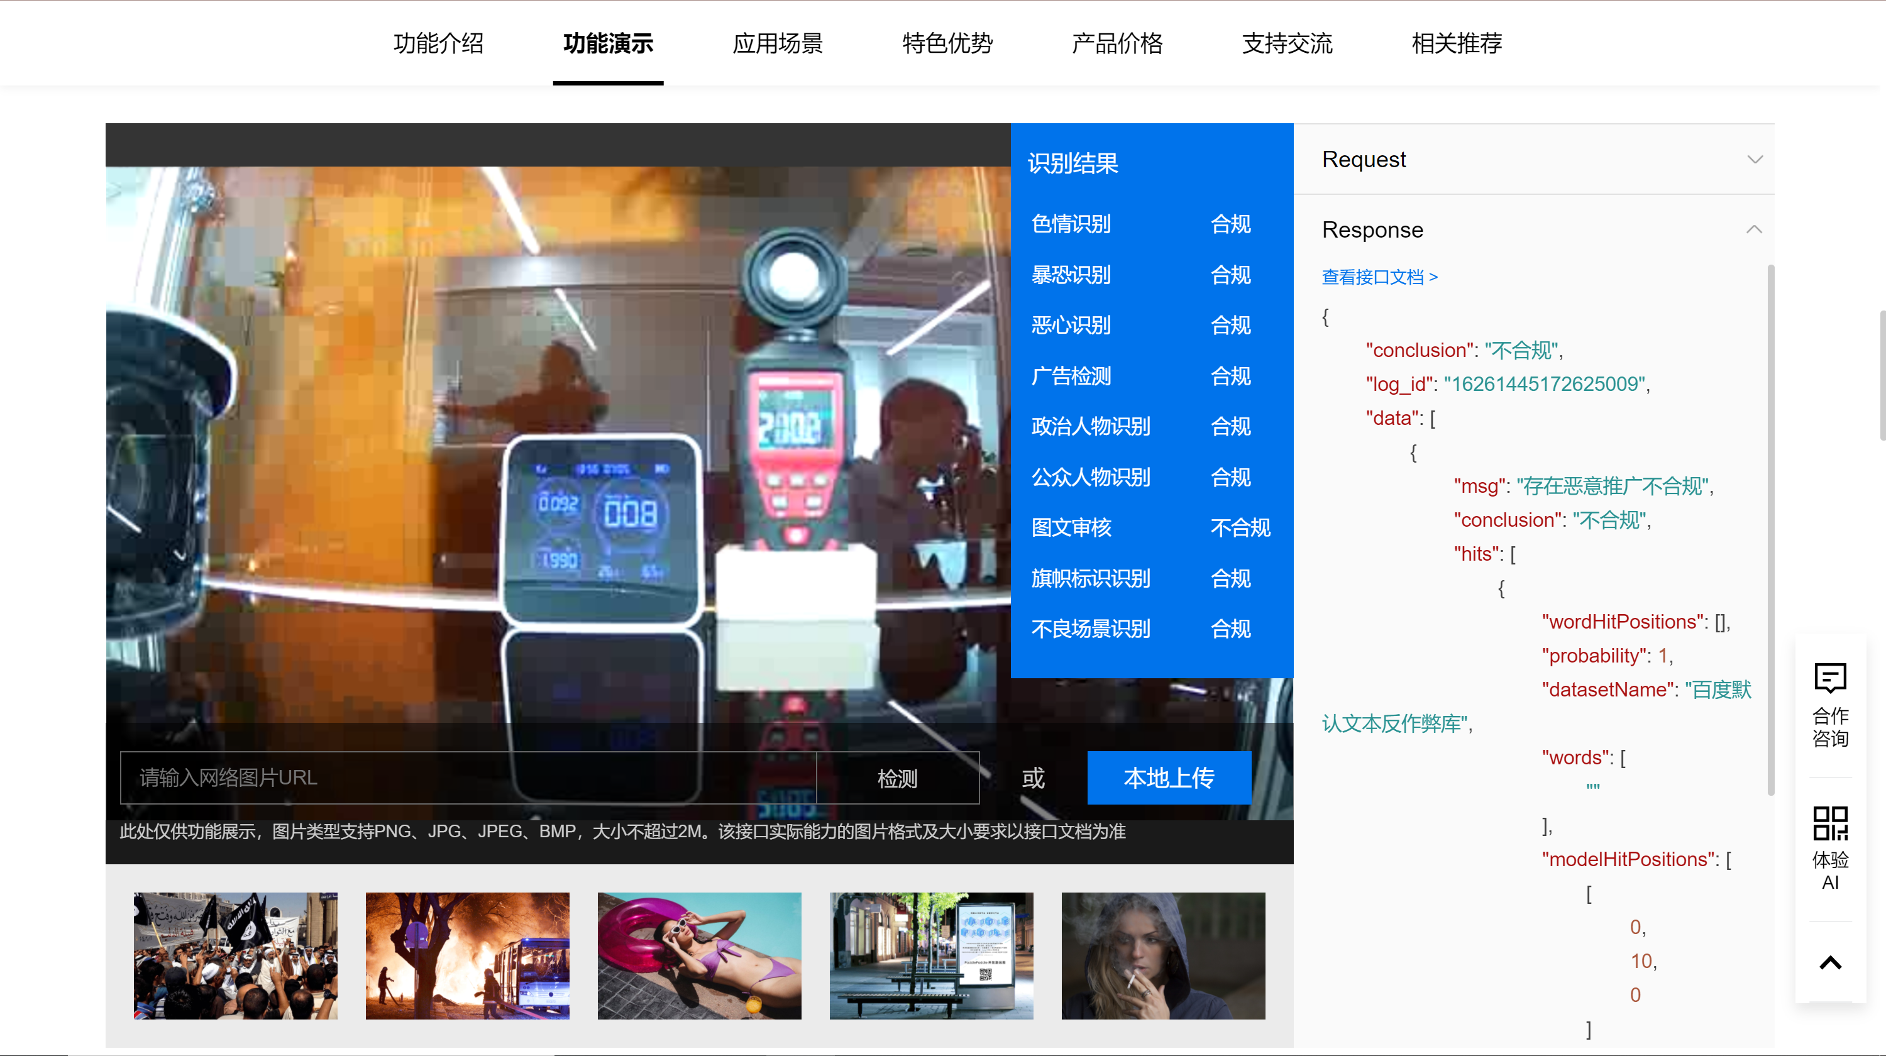Switch to the 功能介绍 tab
The image size is (1886, 1056).
click(438, 43)
